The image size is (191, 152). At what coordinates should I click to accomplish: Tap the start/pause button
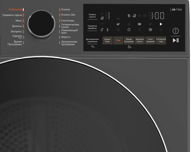[176, 40]
